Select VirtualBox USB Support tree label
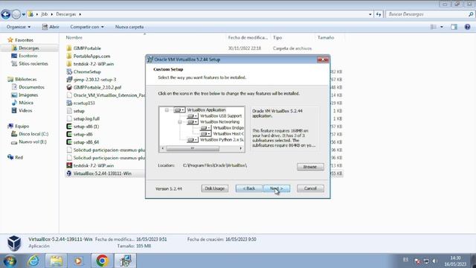This screenshot has width=476, height=268. coord(221,116)
